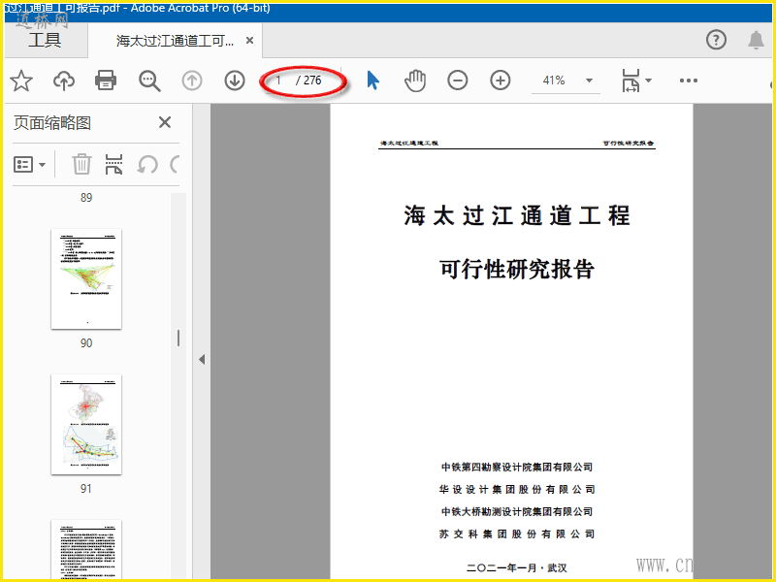Click the thumbnail panel page-fit icon

click(x=113, y=164)
